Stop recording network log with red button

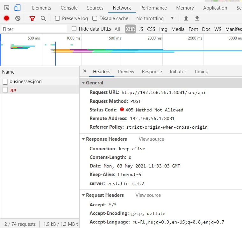tap(6, 18)
